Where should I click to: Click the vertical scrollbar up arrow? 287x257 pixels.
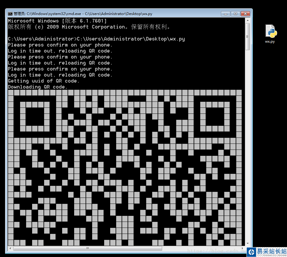click(247, 20)
